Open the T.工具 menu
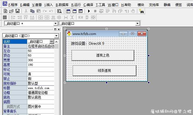 coord(100,5)
